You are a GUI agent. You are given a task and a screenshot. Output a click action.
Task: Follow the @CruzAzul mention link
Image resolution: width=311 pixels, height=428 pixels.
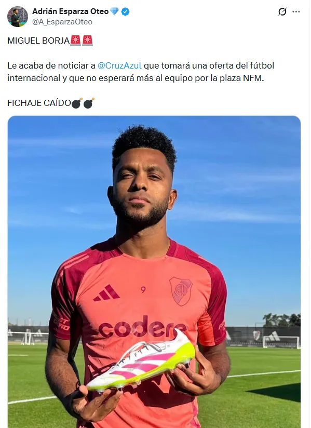[x=119, y=65]
